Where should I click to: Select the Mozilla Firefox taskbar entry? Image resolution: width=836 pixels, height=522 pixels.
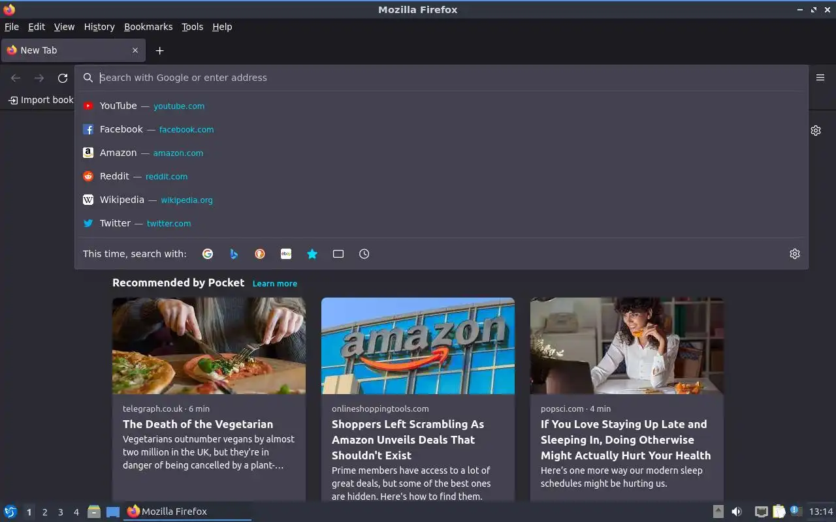click(x=187, y=512)
